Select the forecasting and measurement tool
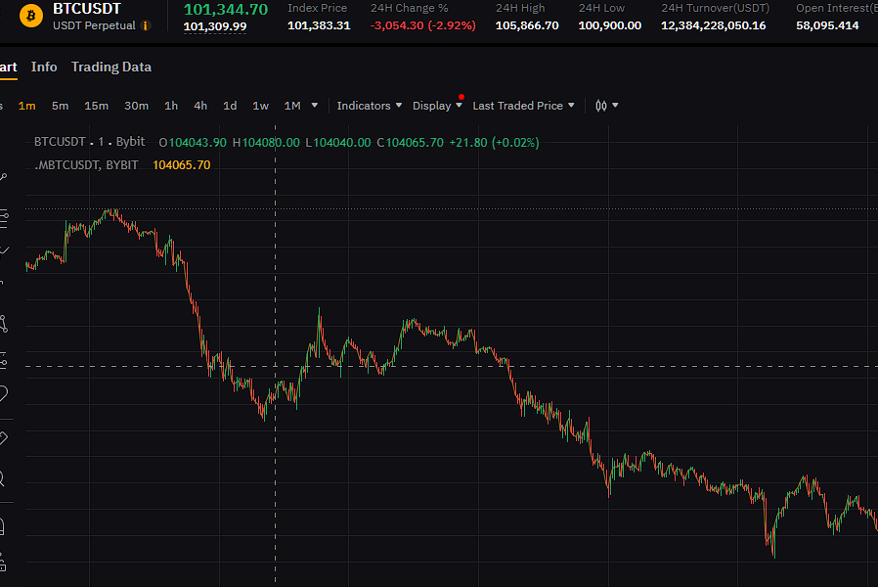Viewport: 878px width, 587px height. [x=3, y=360]
